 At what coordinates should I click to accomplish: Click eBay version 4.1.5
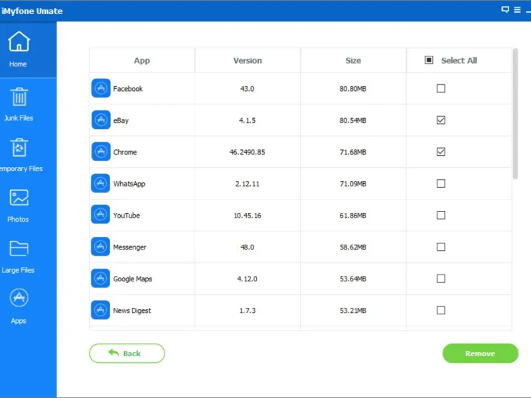tap(247, 121)
